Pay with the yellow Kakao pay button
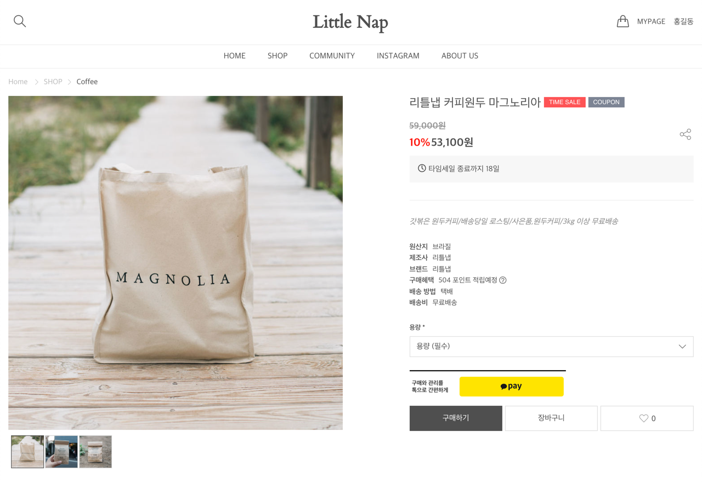Viewport: 702px width, 482px height. click(x=511, y=386)
